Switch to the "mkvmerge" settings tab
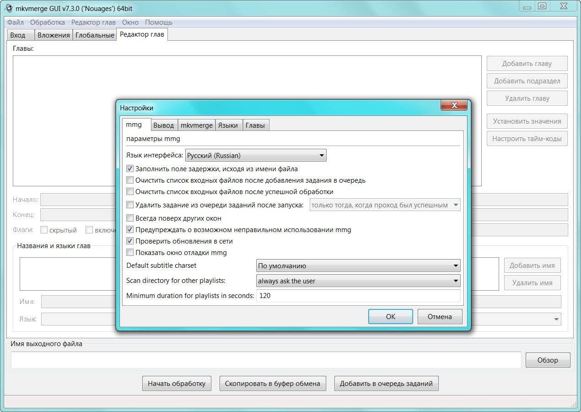Screen dimensions: 581x412 point(196,125)
